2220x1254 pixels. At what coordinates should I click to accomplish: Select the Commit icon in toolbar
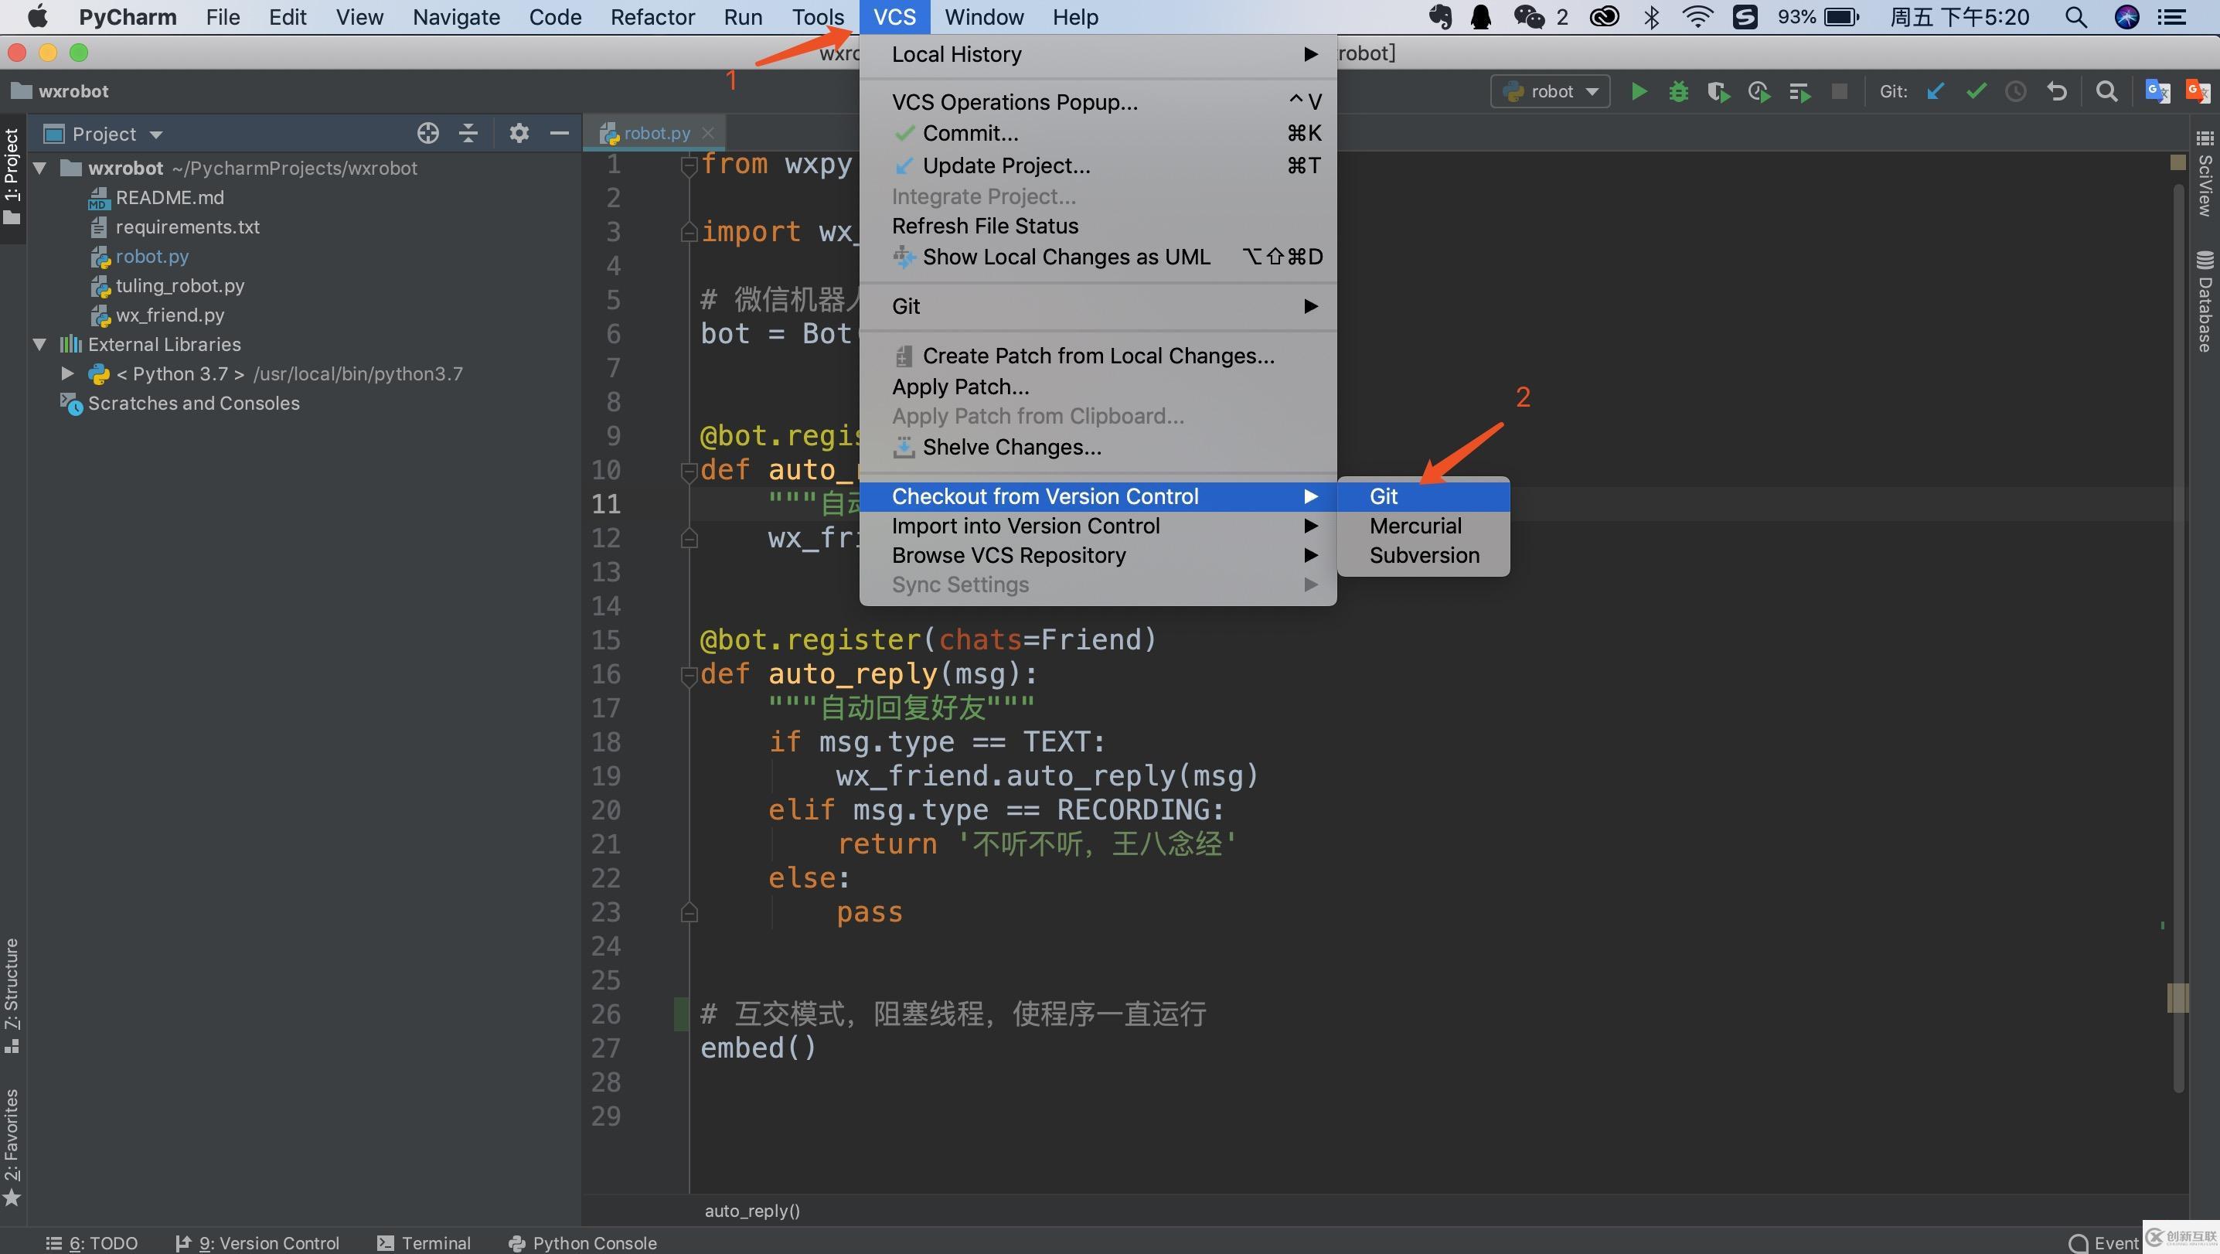pos(1973,93)
